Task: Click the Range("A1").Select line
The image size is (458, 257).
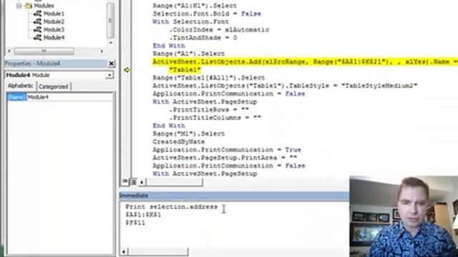Action: (x=189, y=54)
